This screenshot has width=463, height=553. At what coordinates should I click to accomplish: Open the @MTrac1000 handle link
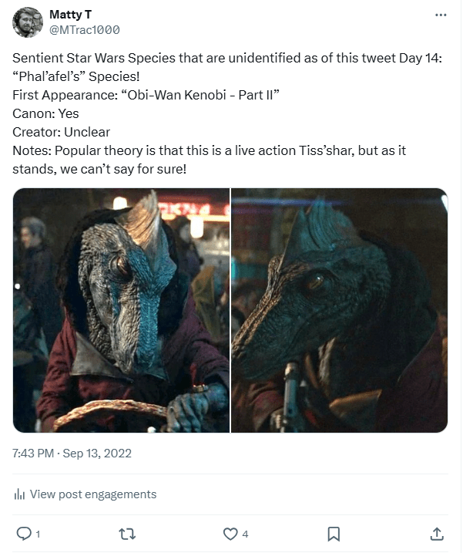pyautogui.click(x=84, y=30)
